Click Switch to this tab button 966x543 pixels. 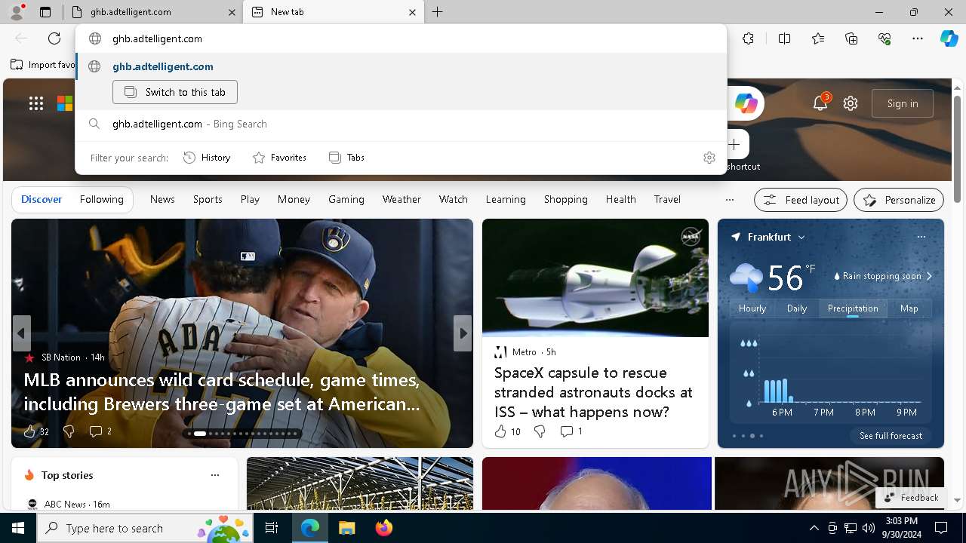175,92
